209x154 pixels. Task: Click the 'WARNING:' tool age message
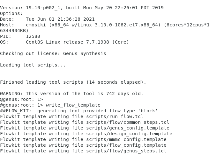point(71,94)
